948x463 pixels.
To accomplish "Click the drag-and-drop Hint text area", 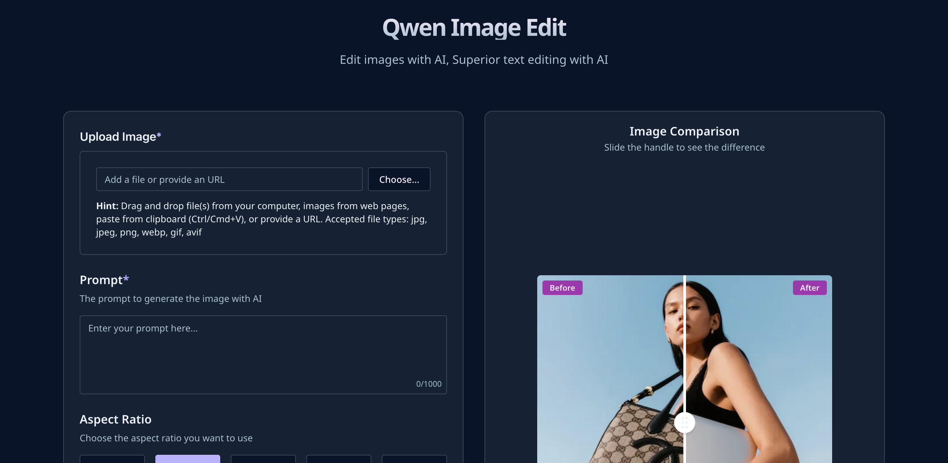I will [261, 219].
